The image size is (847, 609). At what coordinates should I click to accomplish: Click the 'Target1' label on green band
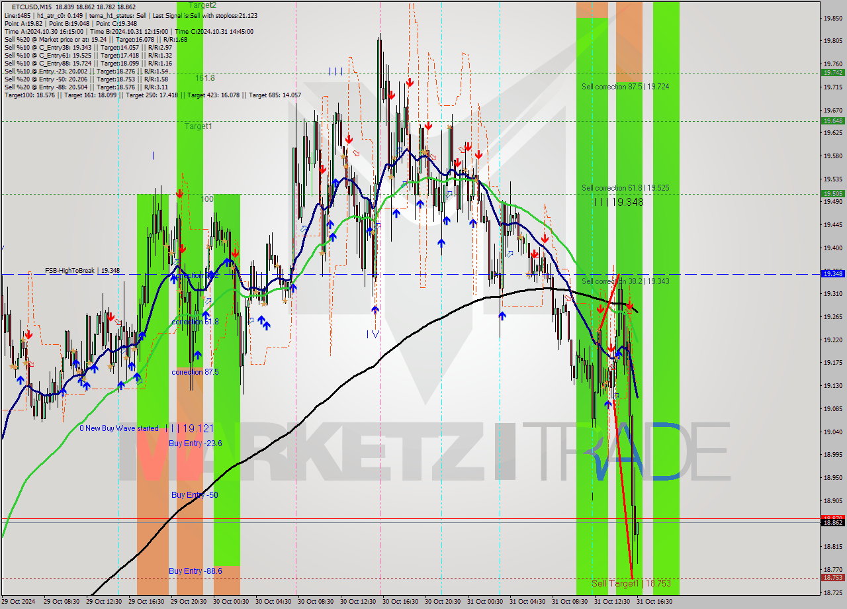pos(199,126)
